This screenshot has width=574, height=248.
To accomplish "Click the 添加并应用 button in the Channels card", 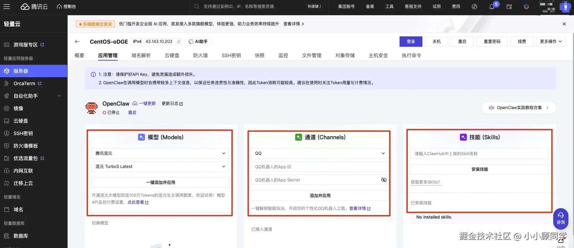I will coord(320,196).
